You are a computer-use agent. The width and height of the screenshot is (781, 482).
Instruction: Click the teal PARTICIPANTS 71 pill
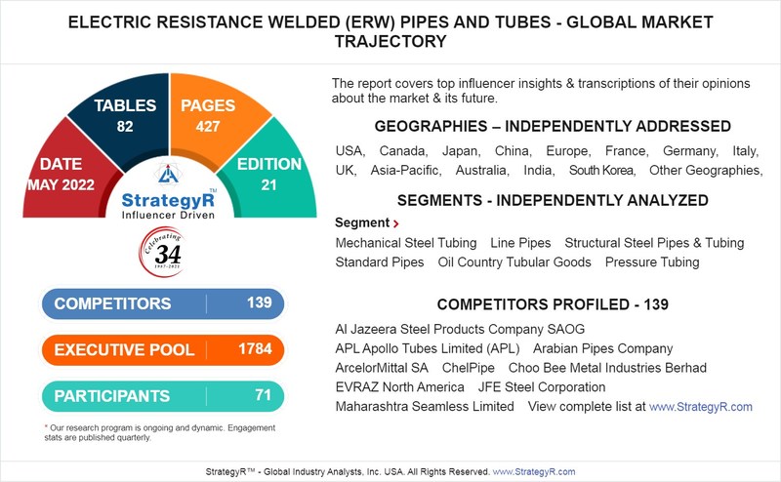tap(163, 396)
